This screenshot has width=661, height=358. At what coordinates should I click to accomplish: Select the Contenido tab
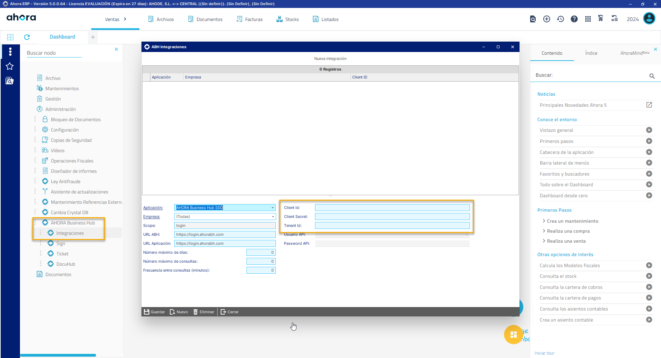[552, 53]
